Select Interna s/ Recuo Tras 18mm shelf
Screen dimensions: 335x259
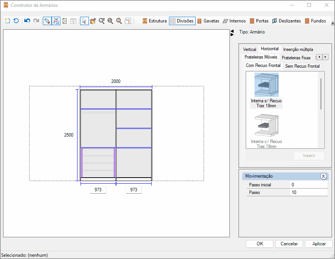point(266,91)
